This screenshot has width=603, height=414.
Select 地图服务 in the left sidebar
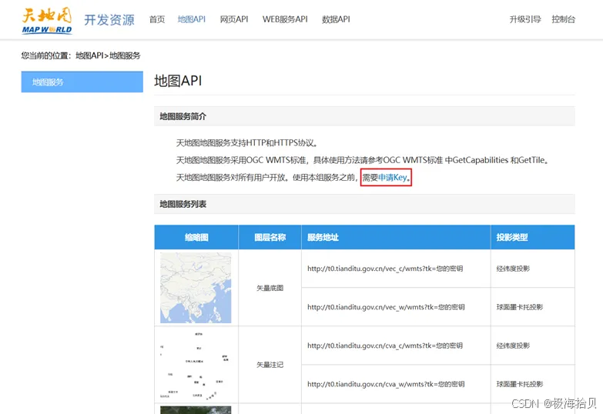(x=82, y=82)
